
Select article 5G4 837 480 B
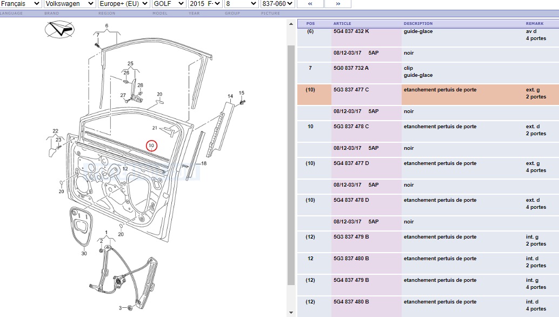point(351,302)
